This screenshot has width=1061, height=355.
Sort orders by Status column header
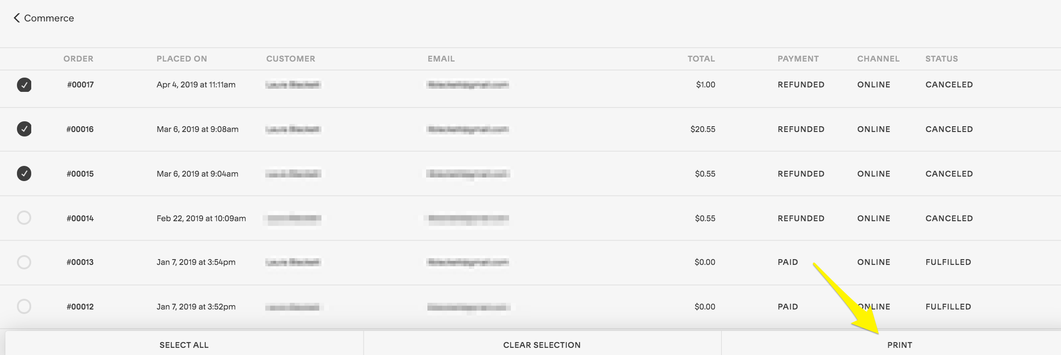941,59
